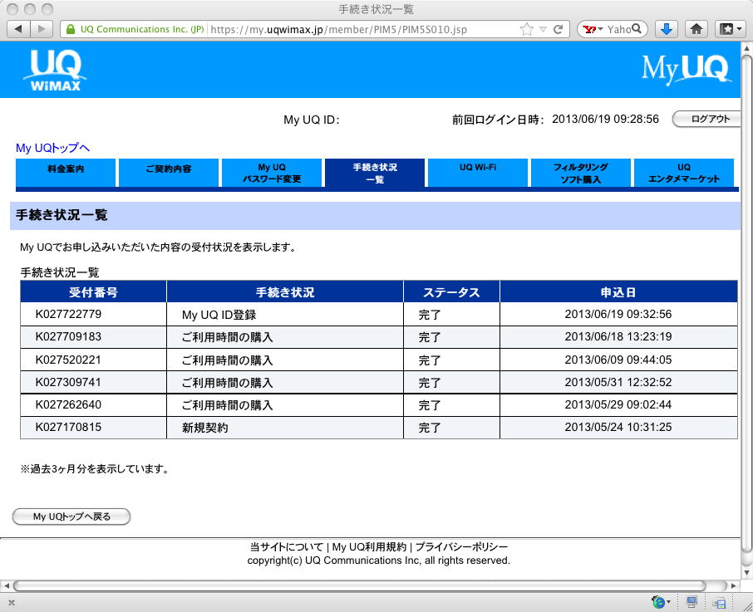Reload the page with the refresh icon
Image resolution: width=753 pixels, height=612 pixels.
[558, 29]
